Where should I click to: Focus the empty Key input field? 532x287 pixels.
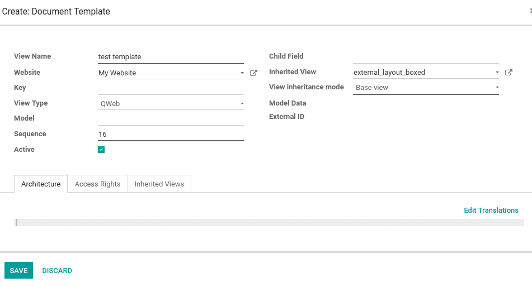171,88
